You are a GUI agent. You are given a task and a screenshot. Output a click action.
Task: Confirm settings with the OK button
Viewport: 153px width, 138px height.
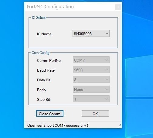click(x=95, y=114)
